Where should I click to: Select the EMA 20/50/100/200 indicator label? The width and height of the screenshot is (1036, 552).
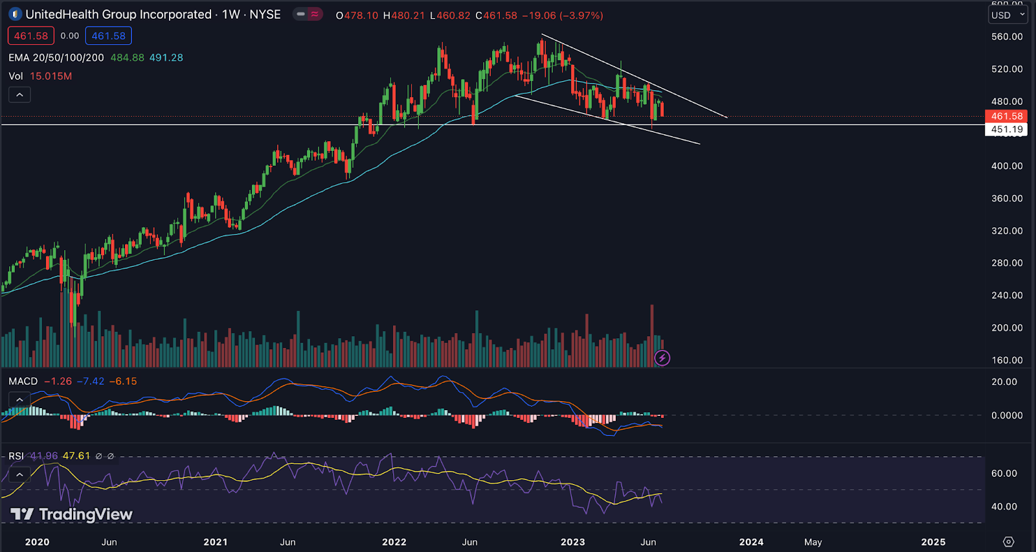coord(56,58)
